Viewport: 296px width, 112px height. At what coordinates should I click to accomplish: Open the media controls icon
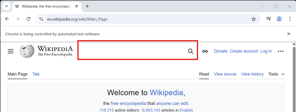[x=269, y=19]
